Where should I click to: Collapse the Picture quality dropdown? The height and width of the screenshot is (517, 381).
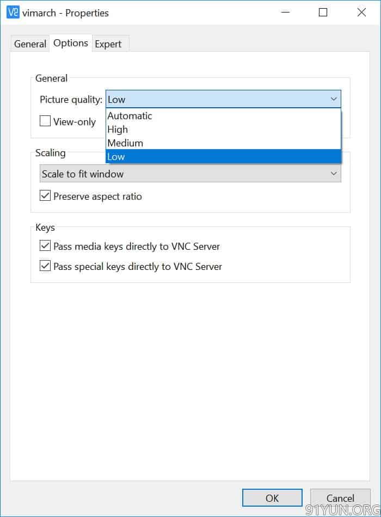(334, 99)
